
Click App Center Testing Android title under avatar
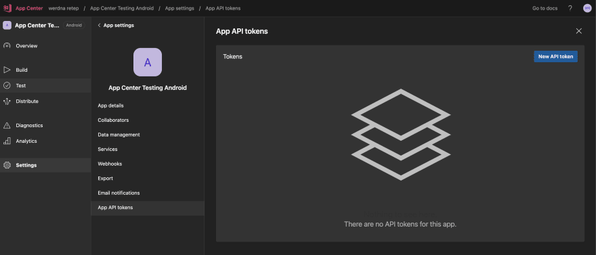(x=148, y=88)
